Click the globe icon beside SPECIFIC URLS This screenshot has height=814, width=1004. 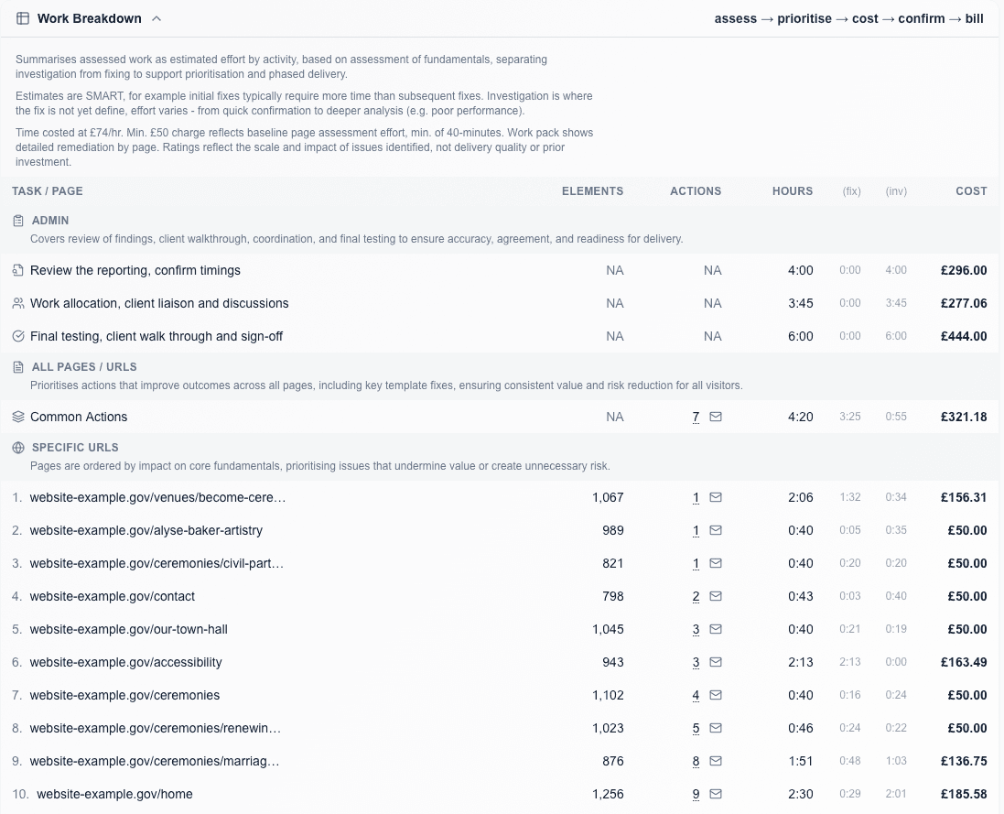(x=18, y=448)
